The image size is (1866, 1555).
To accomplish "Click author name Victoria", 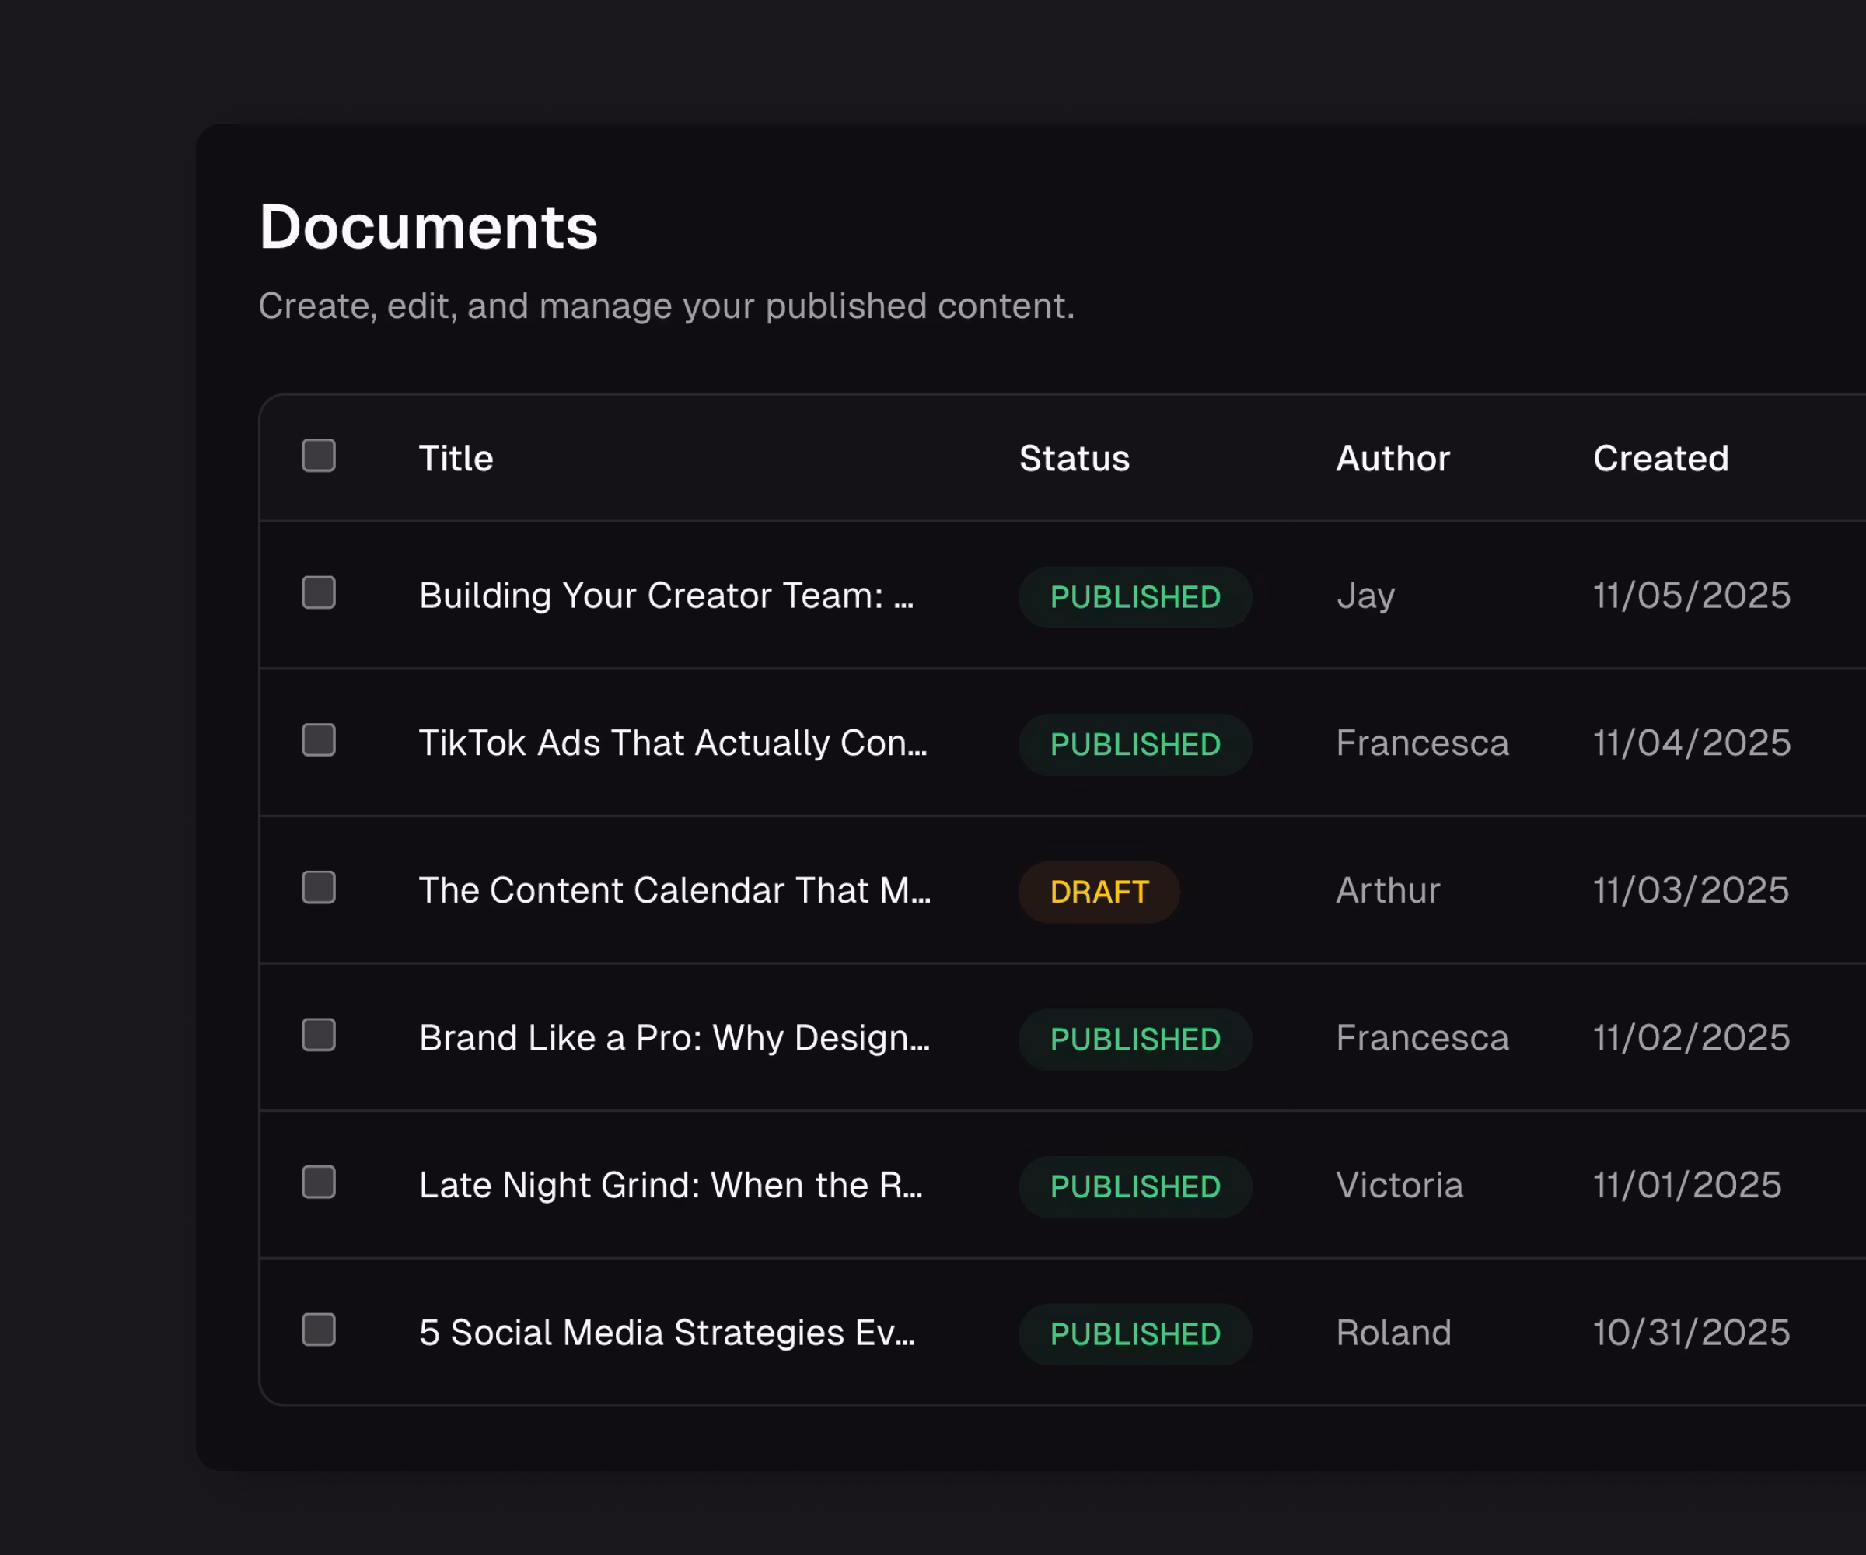I will tap(1399, 1186).
